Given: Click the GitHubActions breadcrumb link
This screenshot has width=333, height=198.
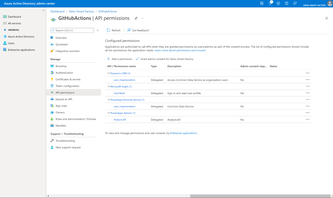Looking at the screenshot, I should [108, 11].
